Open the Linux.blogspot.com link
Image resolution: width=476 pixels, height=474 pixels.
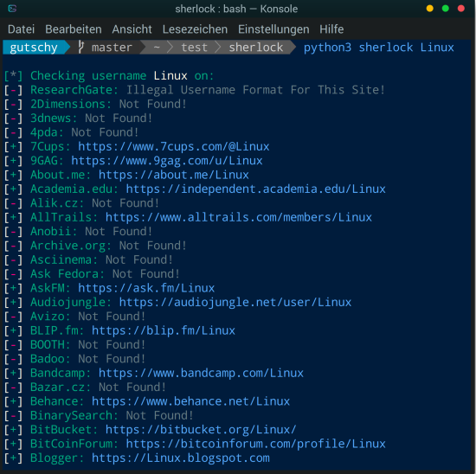[x=181, y=458]
